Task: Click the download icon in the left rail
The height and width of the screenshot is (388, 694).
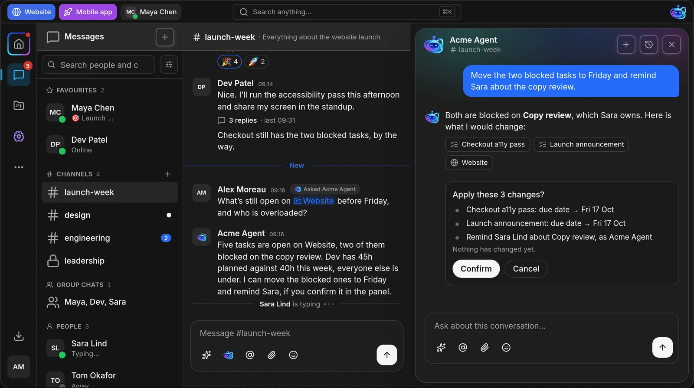Action: pyautogui.click(x=19, y=336)
